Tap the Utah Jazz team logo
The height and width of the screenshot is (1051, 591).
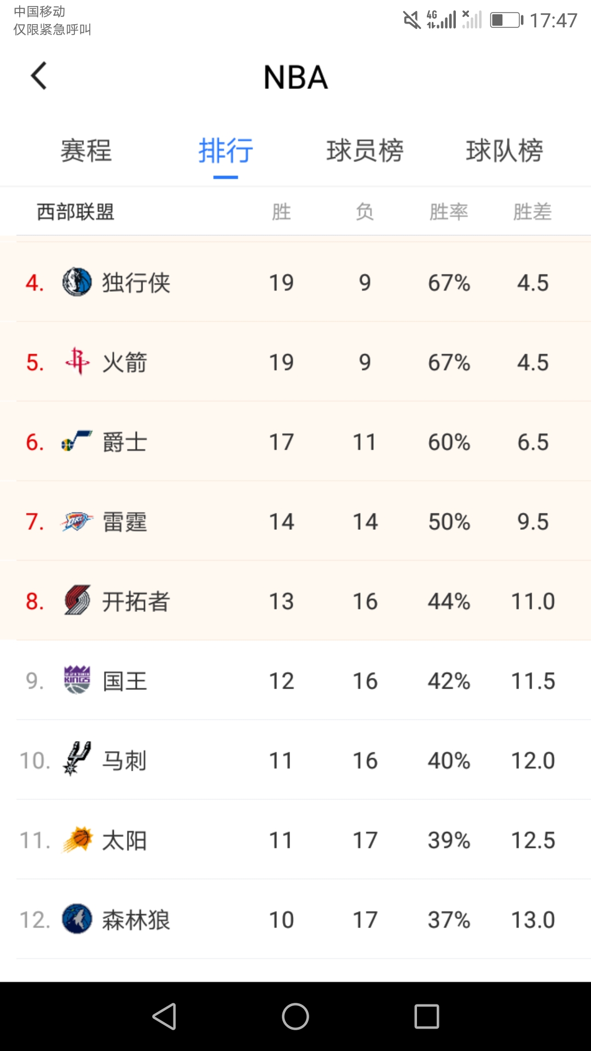[x=77, y=442]
